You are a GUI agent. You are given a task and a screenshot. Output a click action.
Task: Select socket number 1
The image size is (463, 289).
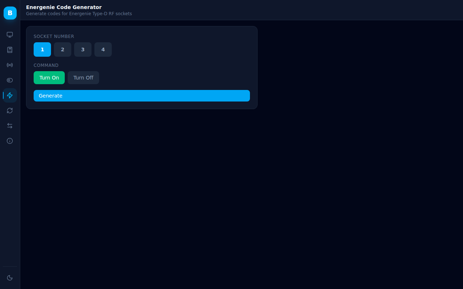click(x=42, y=49)
